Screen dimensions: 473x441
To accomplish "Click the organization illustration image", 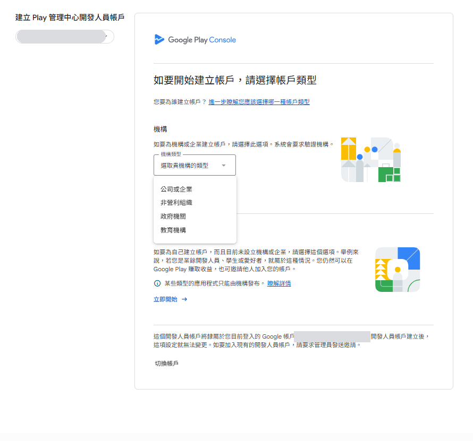I will click(x=371, y=160).
